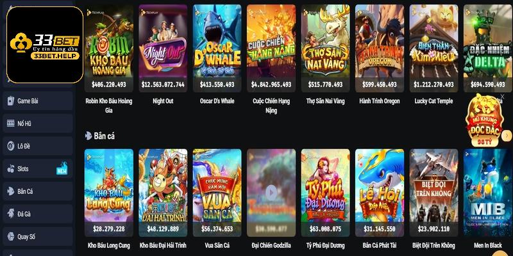The height and width of the screenshot is (256, 513).
Task: Open the Vua Săn Cá title link
Action: click(217, 245)
